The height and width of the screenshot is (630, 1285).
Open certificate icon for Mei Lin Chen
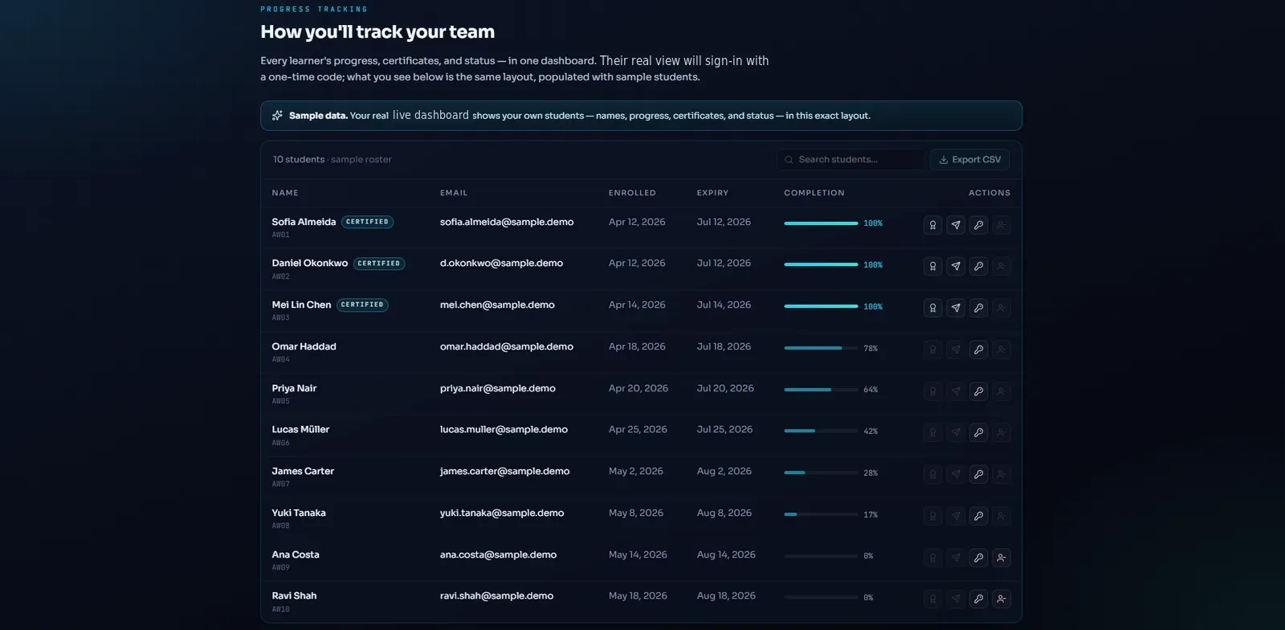(932, 308)
